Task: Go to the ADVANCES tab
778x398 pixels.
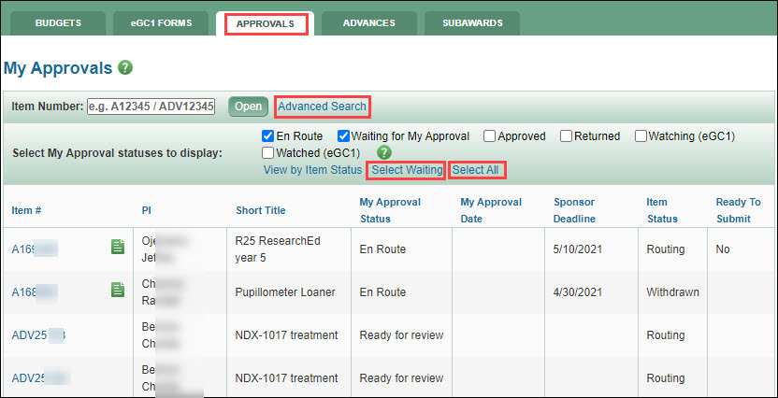Action: [x=368, y=23]
